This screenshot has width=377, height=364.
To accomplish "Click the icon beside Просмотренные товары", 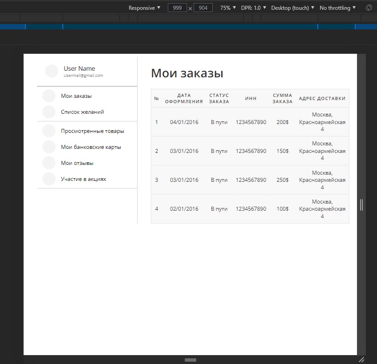I will pyautogui.click(x=49, y=131).
